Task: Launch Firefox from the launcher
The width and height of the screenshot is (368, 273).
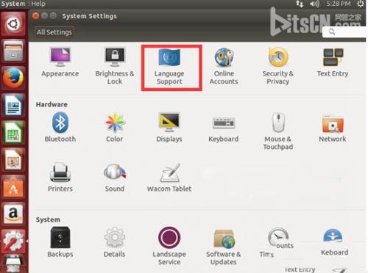Action: pyautogui.click(x=13, y=78)
